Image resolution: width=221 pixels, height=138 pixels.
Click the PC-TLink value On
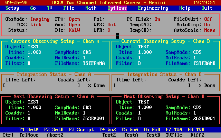point(157,19)
